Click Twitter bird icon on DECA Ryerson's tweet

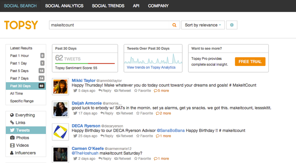coord(75,136)
